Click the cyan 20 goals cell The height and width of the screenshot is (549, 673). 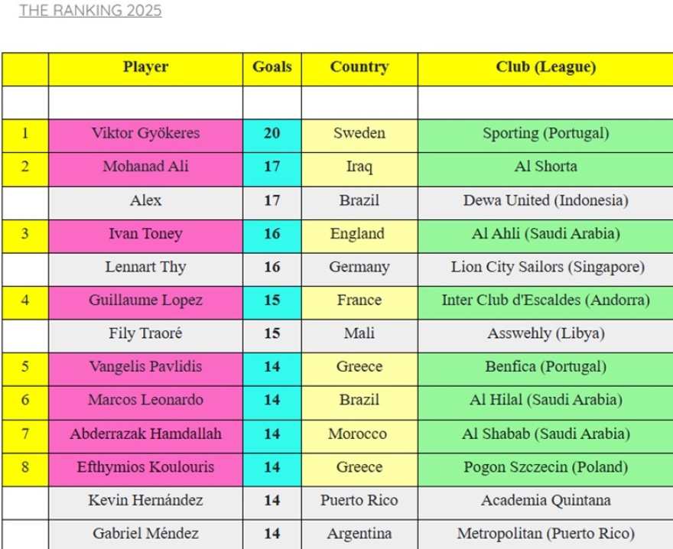tap(272, 133)
